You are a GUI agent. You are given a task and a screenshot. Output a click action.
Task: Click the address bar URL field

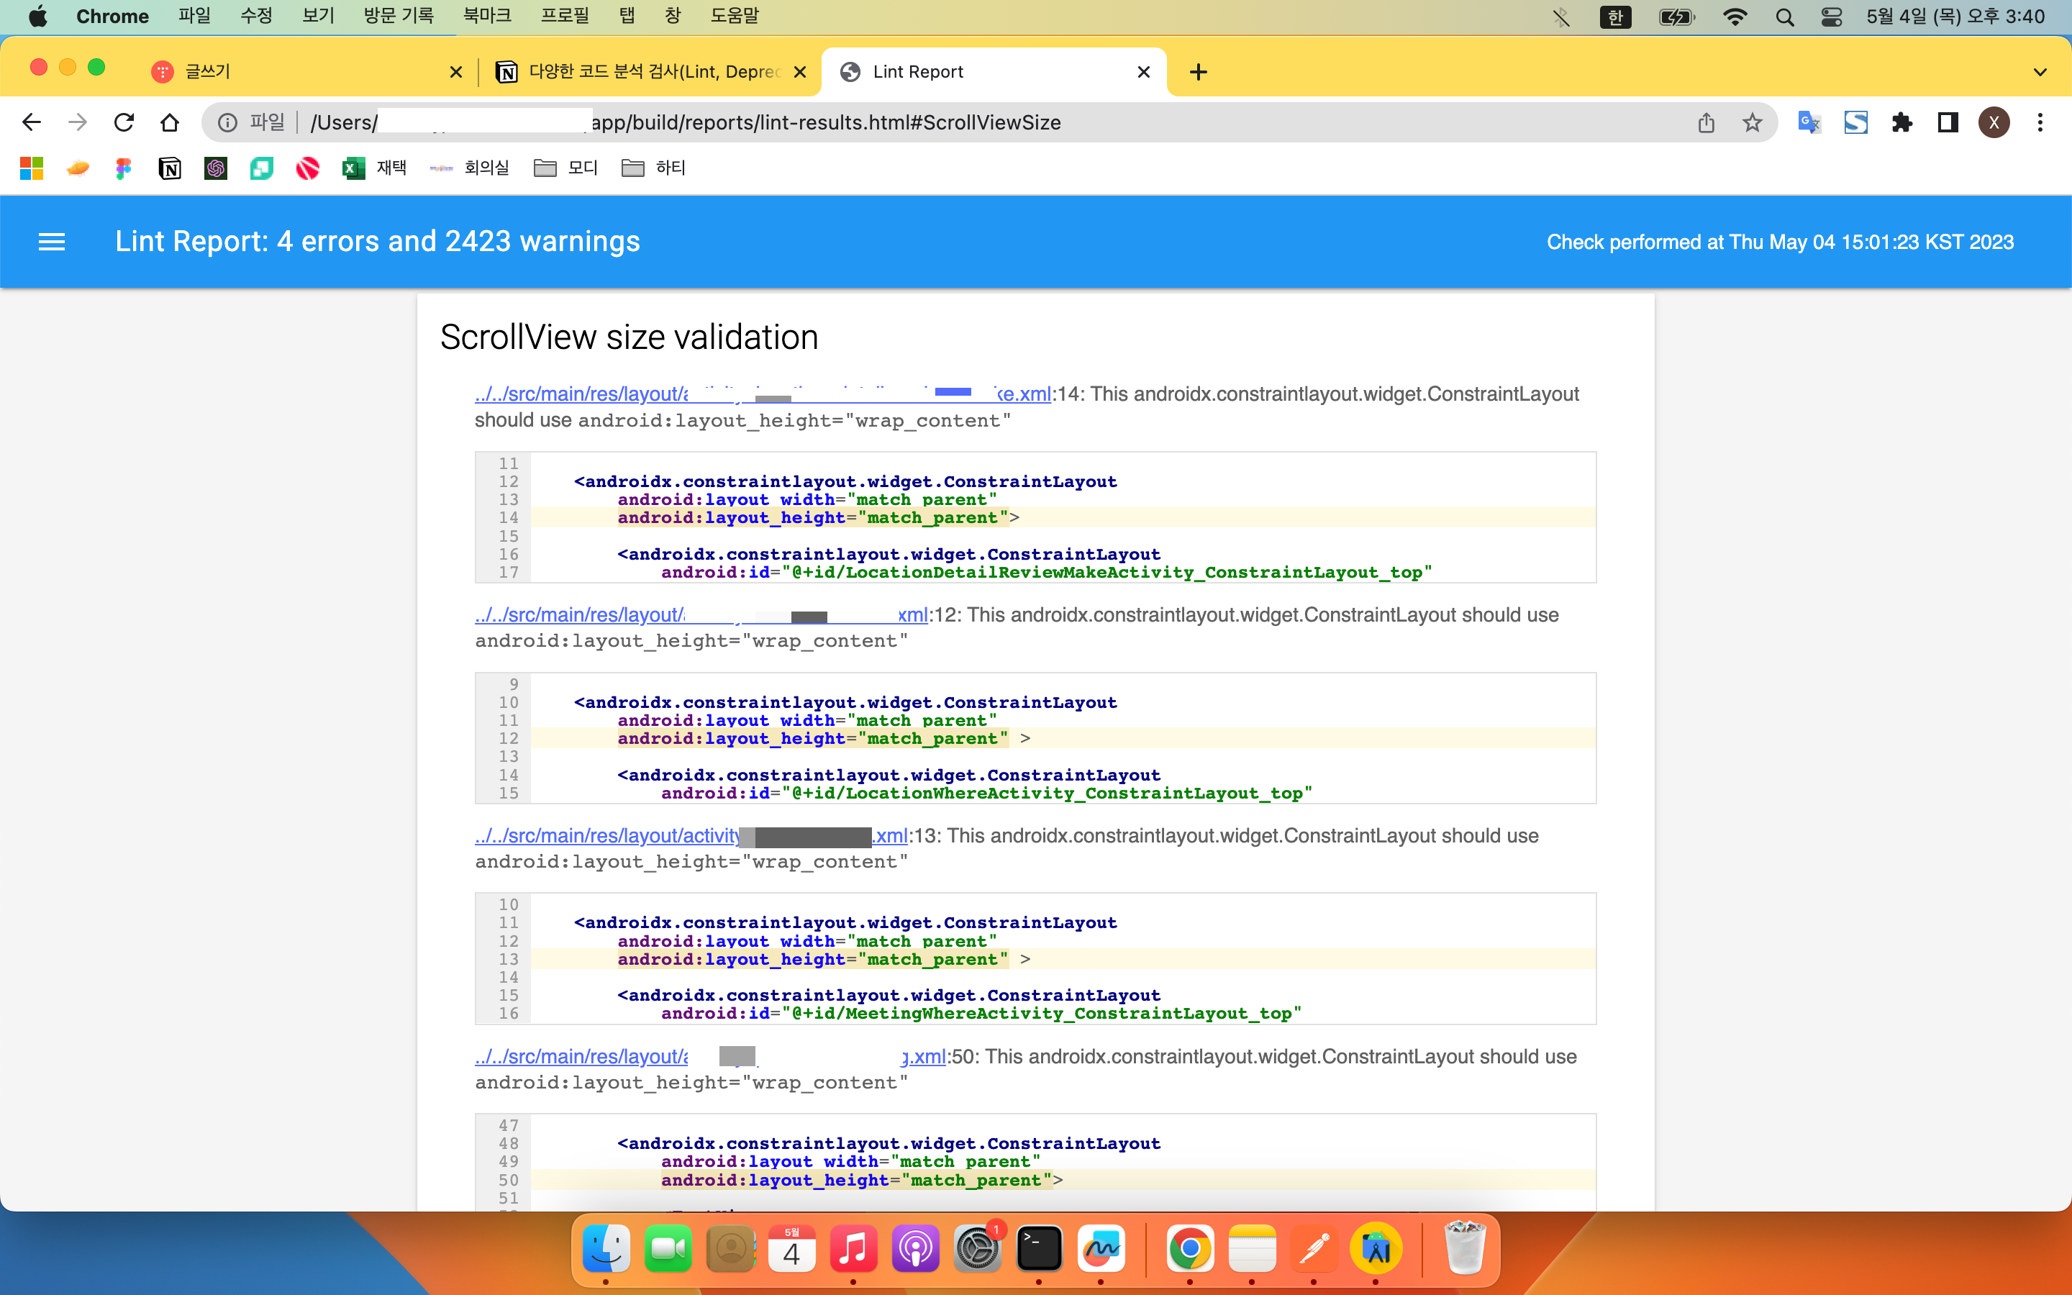coord(942,122)
